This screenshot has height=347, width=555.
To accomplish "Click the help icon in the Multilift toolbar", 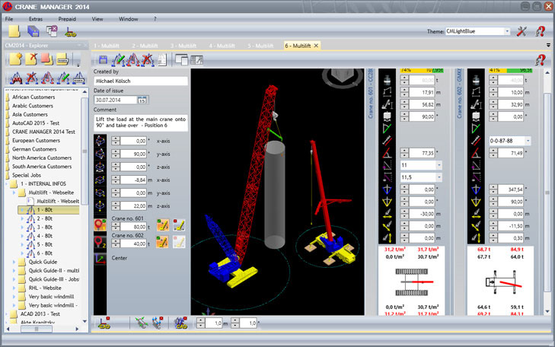I will 540,60.
